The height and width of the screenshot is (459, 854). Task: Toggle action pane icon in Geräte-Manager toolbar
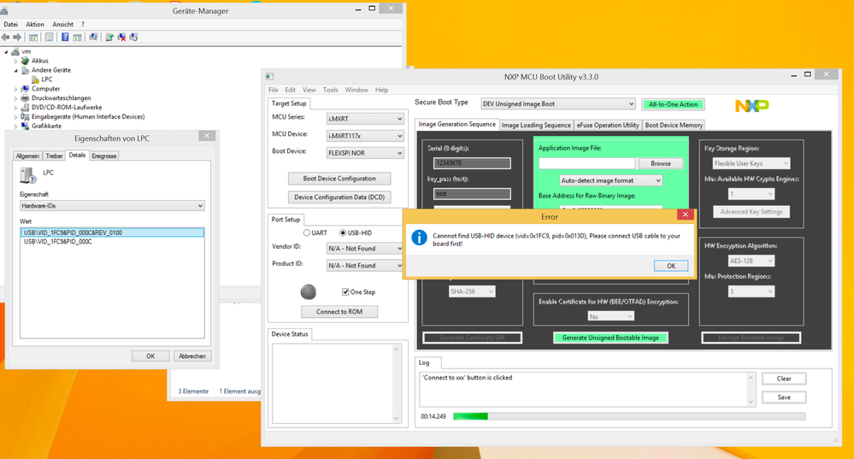[77, 37]
